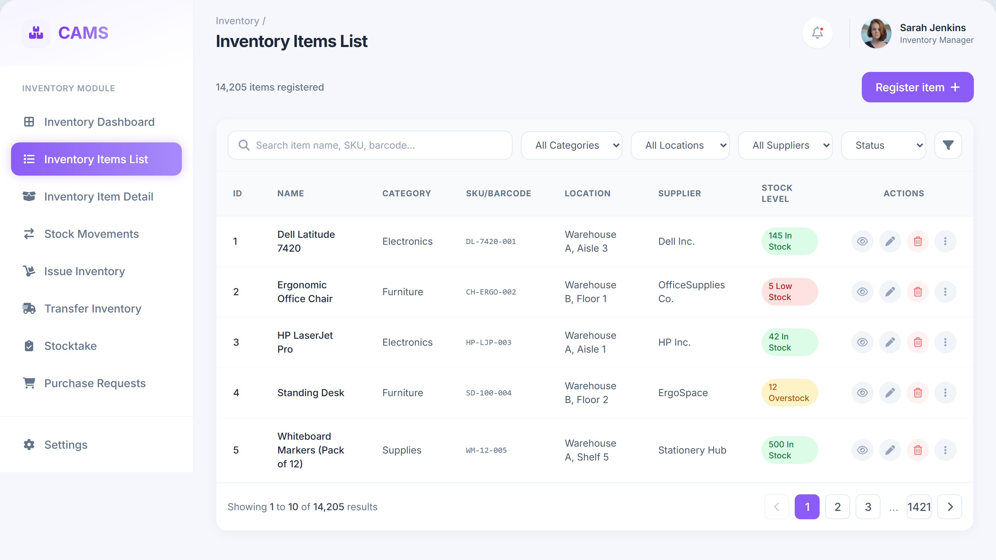Image resolution: width=996 pixels, height=560 pixels.
Task: Edit the HP LaserJet Pro item
Action: 890,343
